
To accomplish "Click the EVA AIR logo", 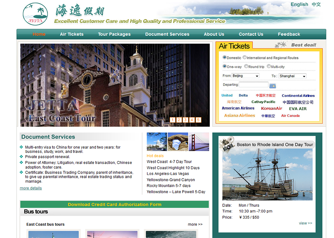I will (298, 108).
